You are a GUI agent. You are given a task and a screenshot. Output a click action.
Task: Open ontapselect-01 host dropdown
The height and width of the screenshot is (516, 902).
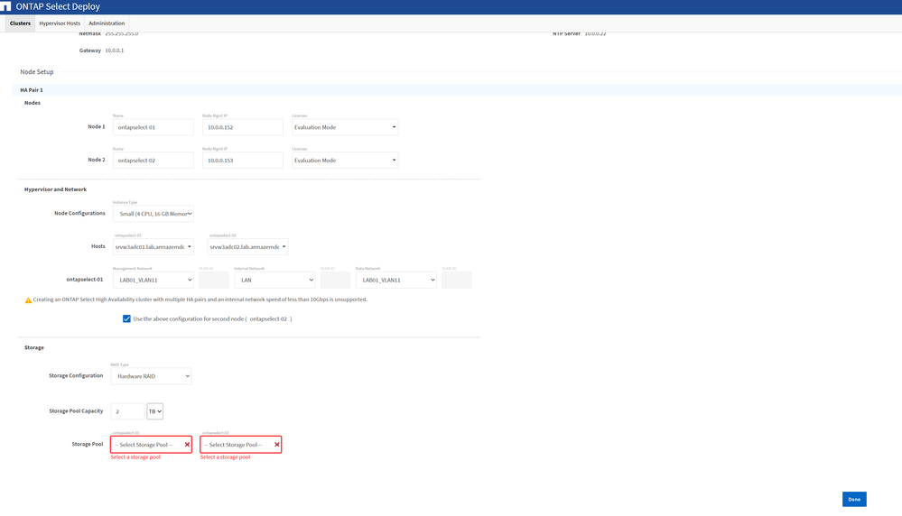point(153,247)
